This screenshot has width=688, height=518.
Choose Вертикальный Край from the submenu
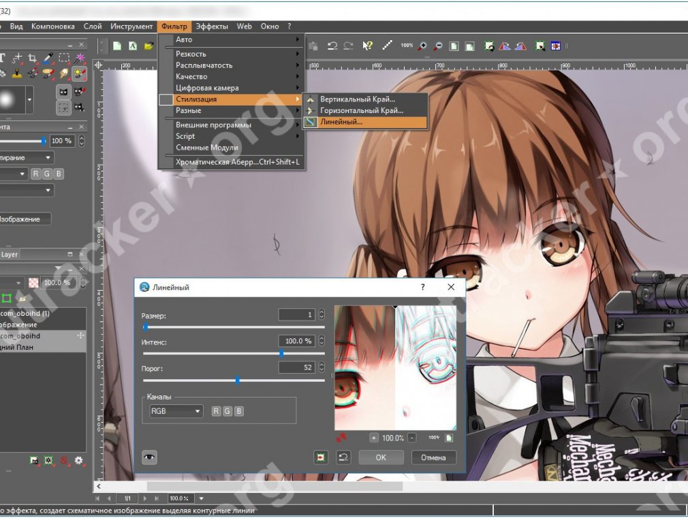(365, 99)
